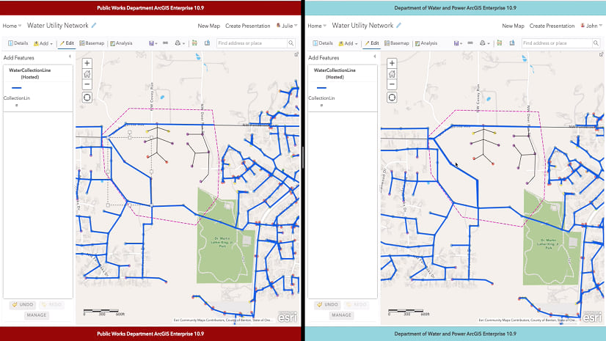606x341 pixels.
Task: Go to default extent on Julie's map
Action: [x=87, y=74]
